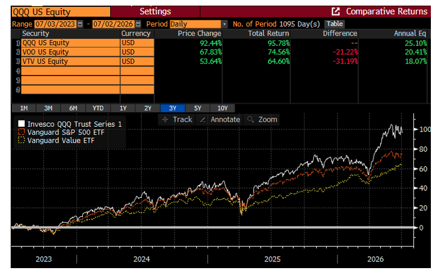
Task: Click the -31.19% difference value
Action: pos(345,61)
